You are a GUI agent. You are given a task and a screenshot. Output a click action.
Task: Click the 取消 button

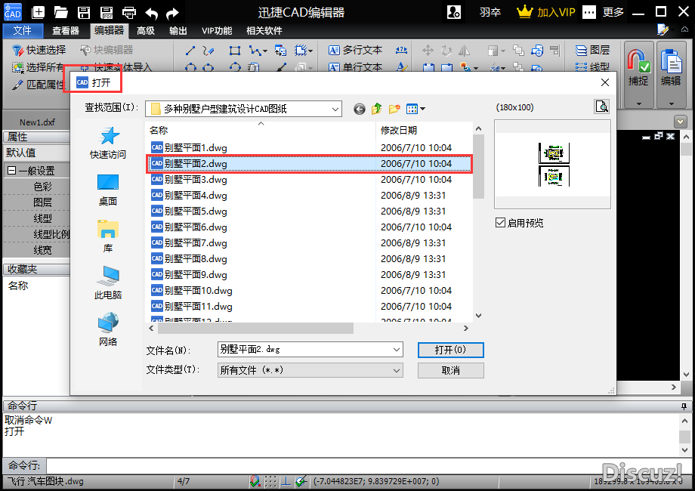click(x=450, y=370)
